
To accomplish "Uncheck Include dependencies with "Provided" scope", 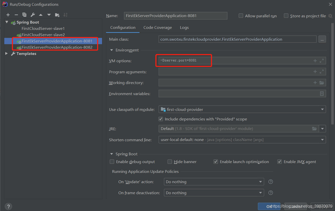I will tap(161, 119).
